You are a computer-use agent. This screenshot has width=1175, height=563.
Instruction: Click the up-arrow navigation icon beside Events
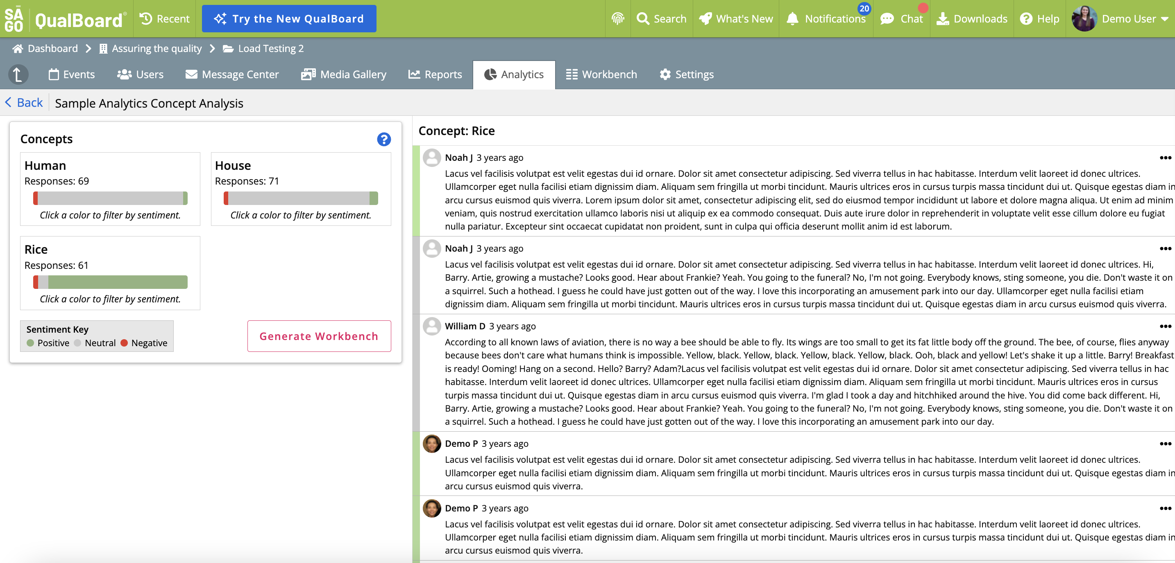point(18,74)
